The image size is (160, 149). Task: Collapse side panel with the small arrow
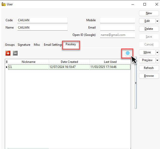click(x=136, y=83)
